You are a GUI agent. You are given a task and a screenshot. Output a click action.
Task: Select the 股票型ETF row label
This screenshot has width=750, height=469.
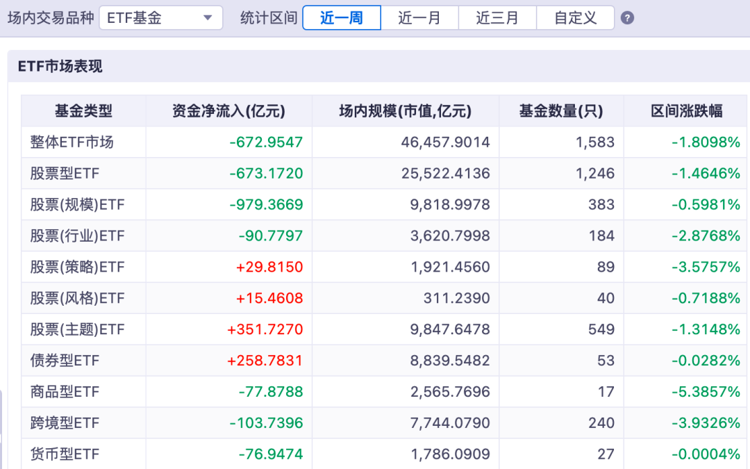click(x=65, y=173)
